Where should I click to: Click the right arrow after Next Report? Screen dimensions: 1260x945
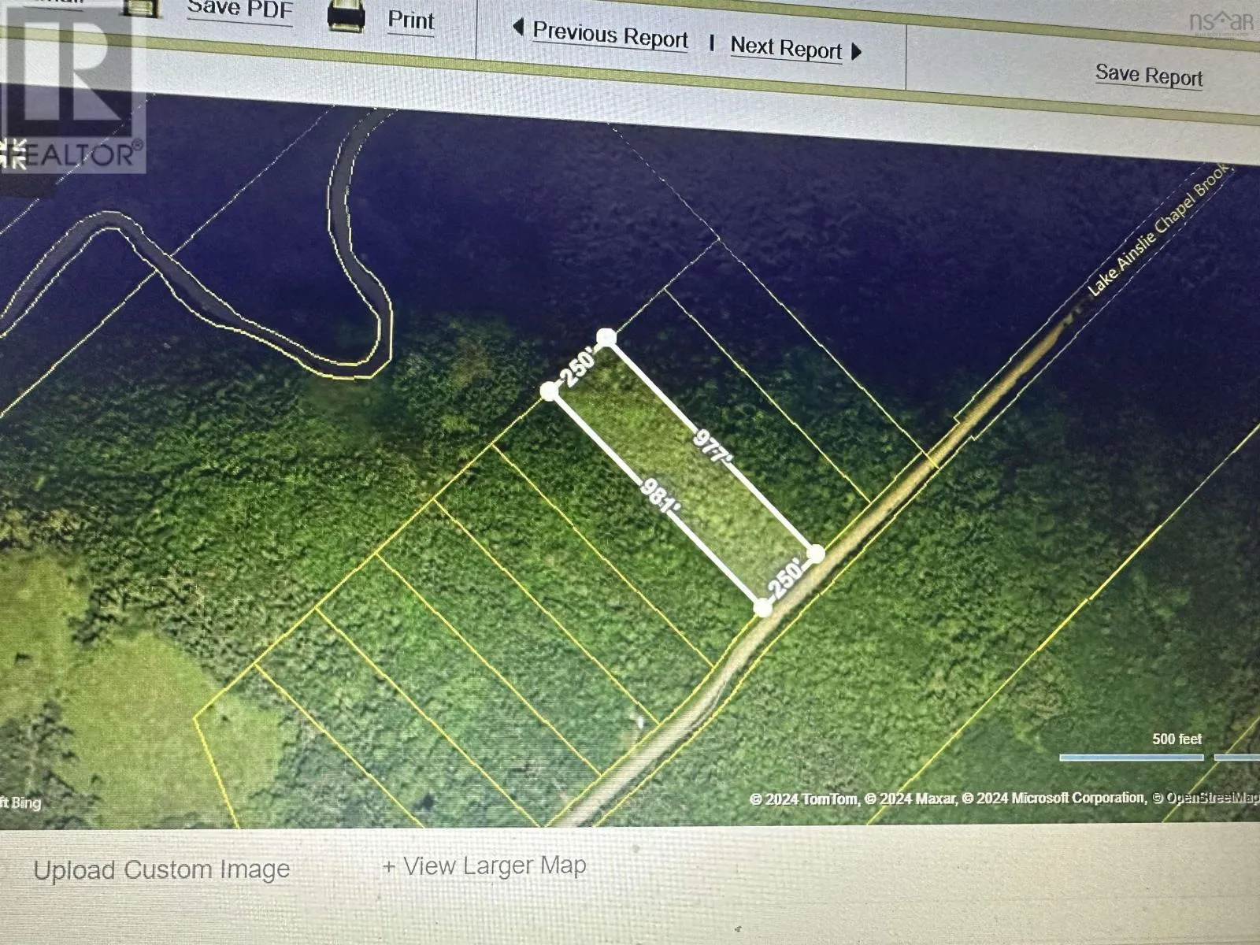pos(857,52)
